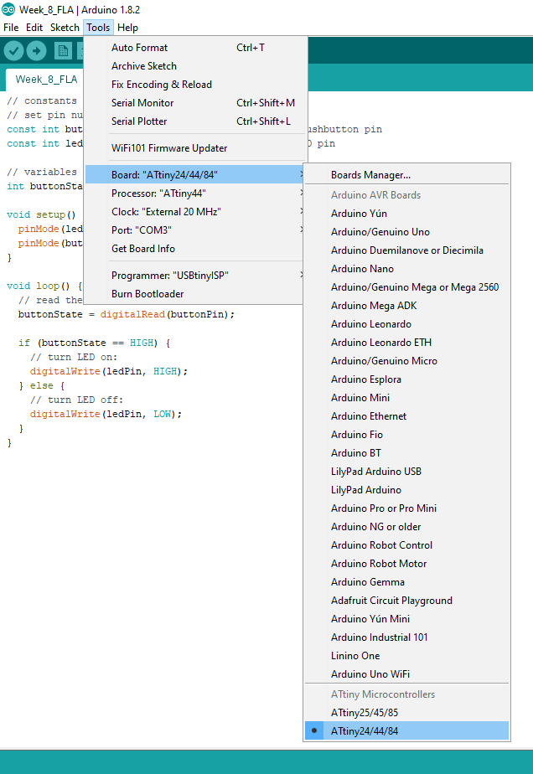Click Serial Monitor menu entry

tap(142, 103)
